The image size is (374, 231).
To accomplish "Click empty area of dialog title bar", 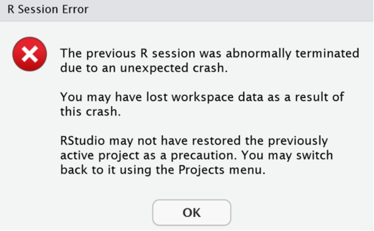I will pyautogui.click(x=229, y=10).
